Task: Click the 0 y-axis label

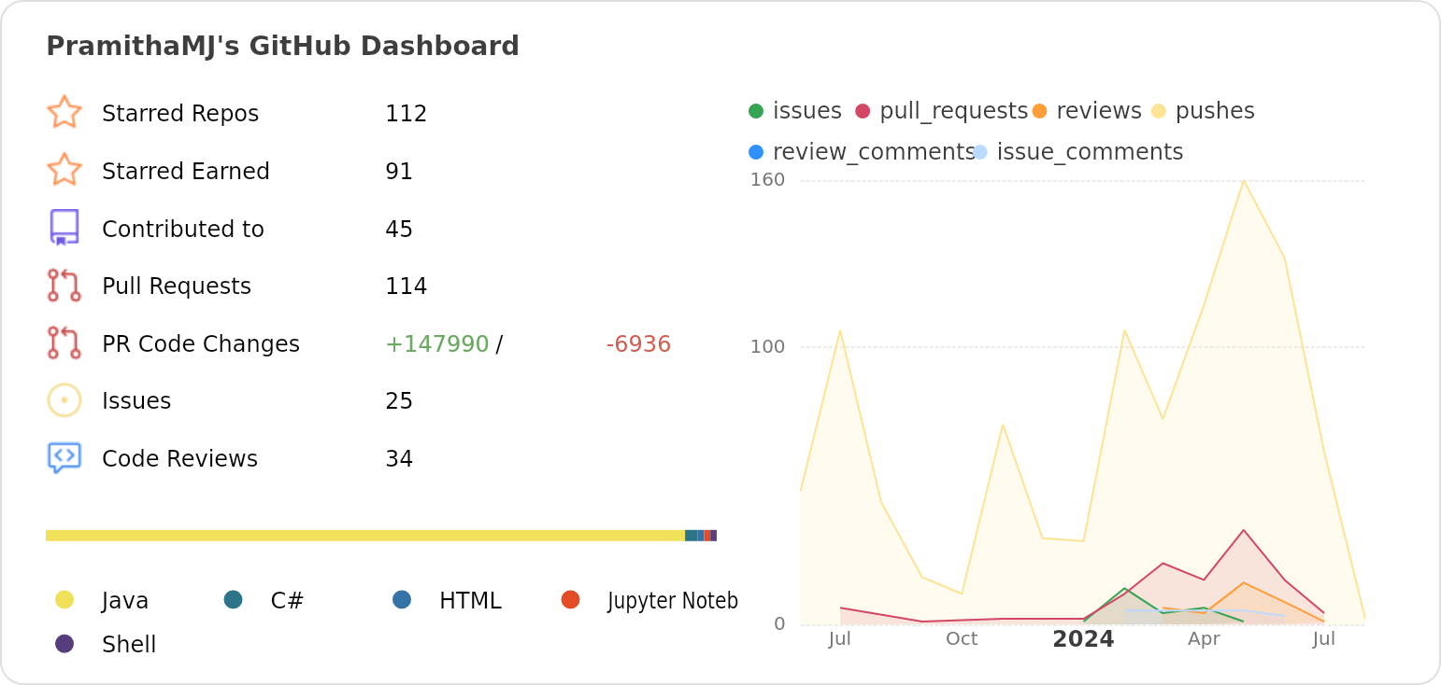Action: coord(779,623)
